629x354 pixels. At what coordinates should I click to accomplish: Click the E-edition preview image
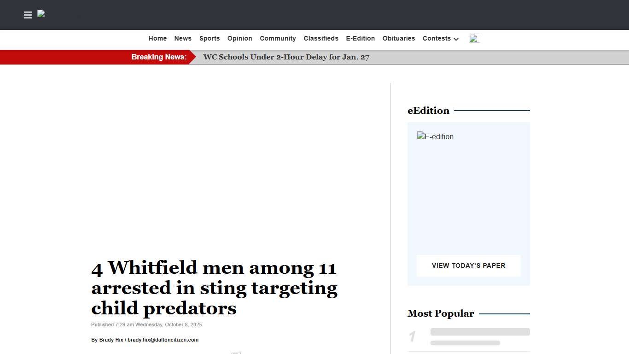[435, 136]
